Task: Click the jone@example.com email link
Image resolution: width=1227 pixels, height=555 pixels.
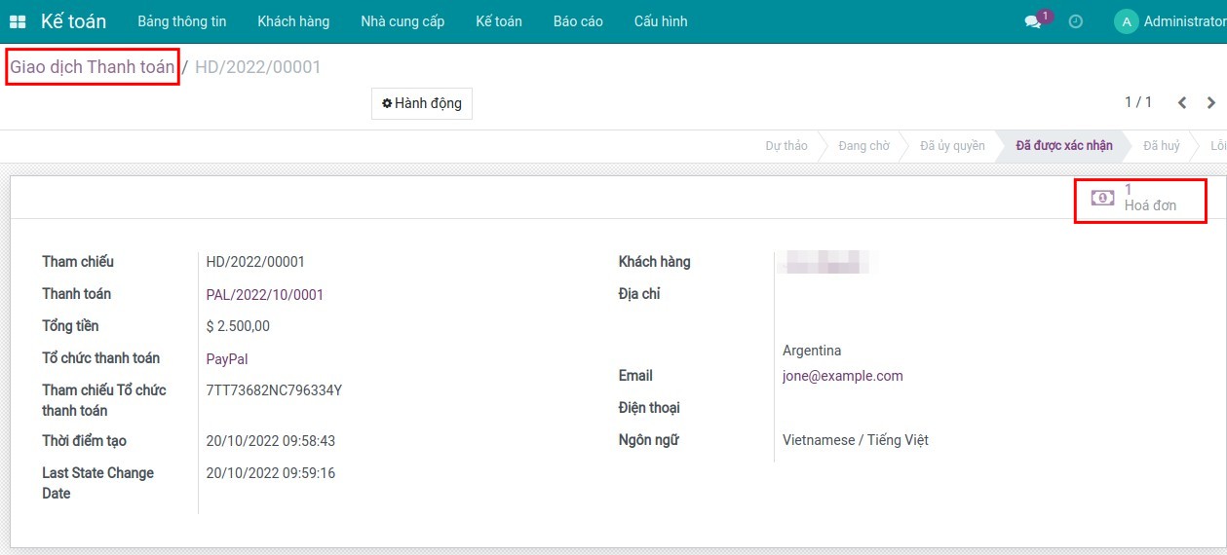Action: tap(842, 376)
